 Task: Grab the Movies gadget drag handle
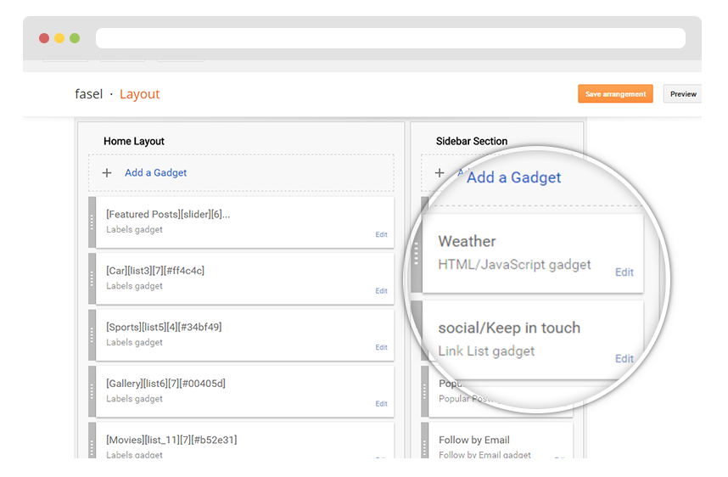[92, 441]
